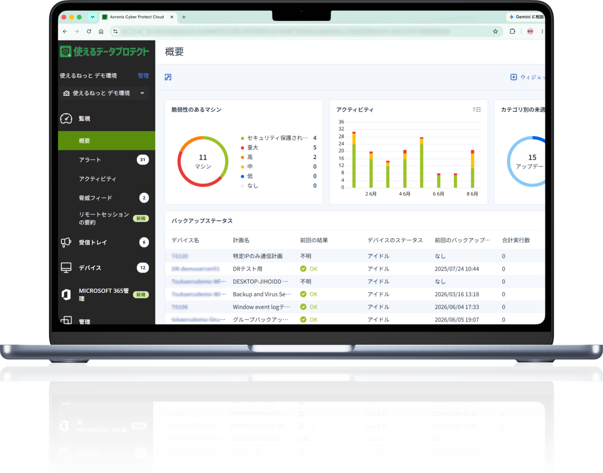Click 重大 legend red dot
The height and width of the screenshot is (473, 603).
242,148
